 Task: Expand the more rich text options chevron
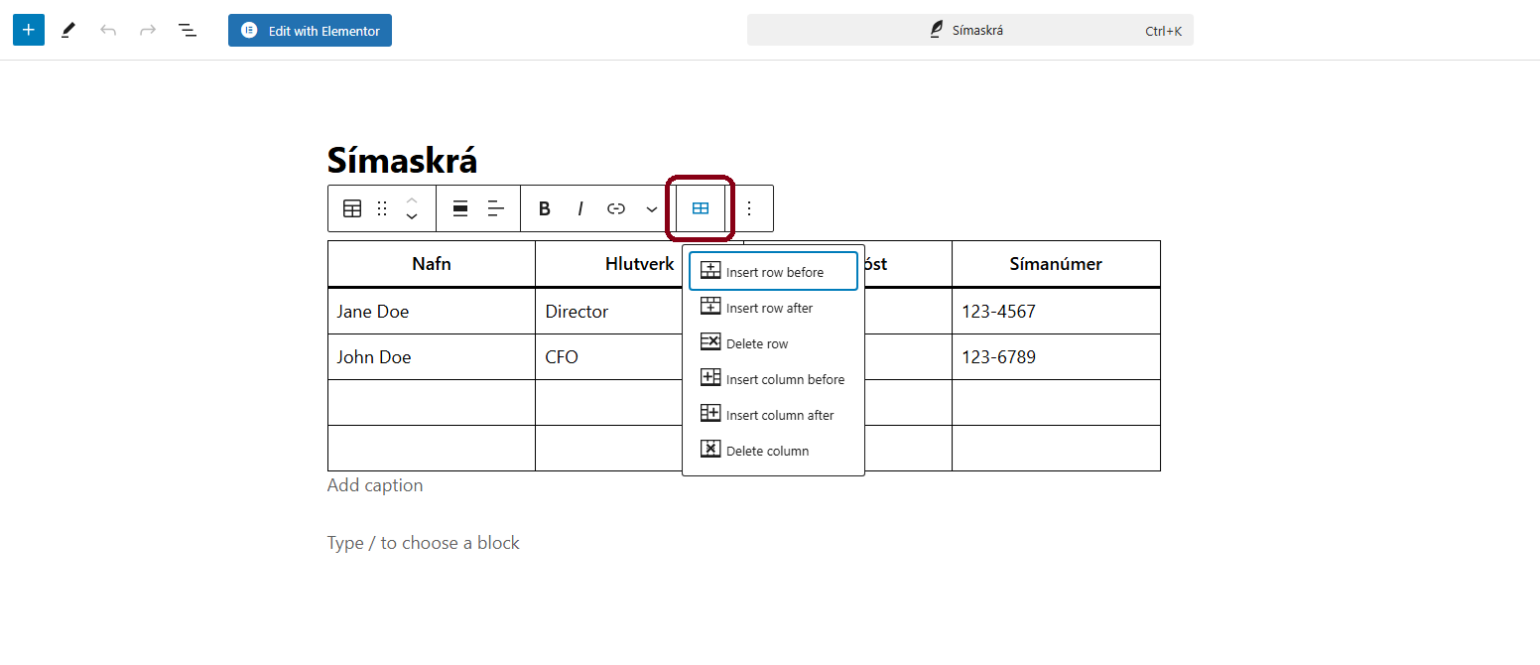click(652, 208)
